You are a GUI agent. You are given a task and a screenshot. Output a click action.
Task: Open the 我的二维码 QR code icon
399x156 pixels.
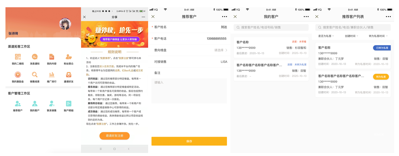click(x=18, y=57)
